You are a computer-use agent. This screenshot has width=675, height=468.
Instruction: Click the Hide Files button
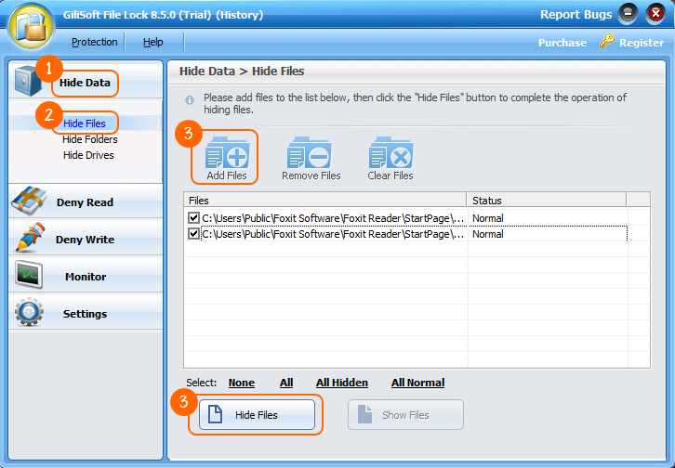(x=257, y=415)
